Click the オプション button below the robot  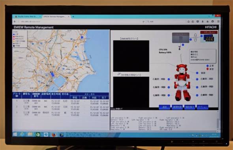coord(202,107)
